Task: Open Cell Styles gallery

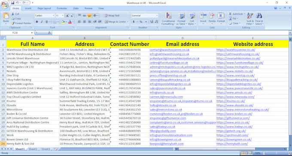Action: pos(192,19)
